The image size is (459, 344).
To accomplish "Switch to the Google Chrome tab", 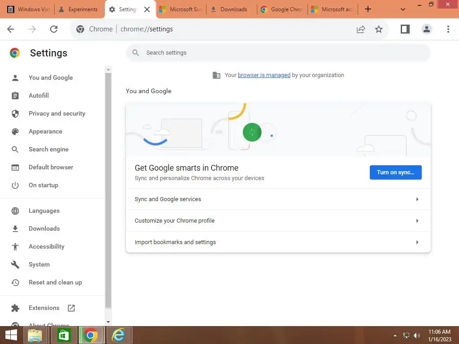I will click(282, 9).
